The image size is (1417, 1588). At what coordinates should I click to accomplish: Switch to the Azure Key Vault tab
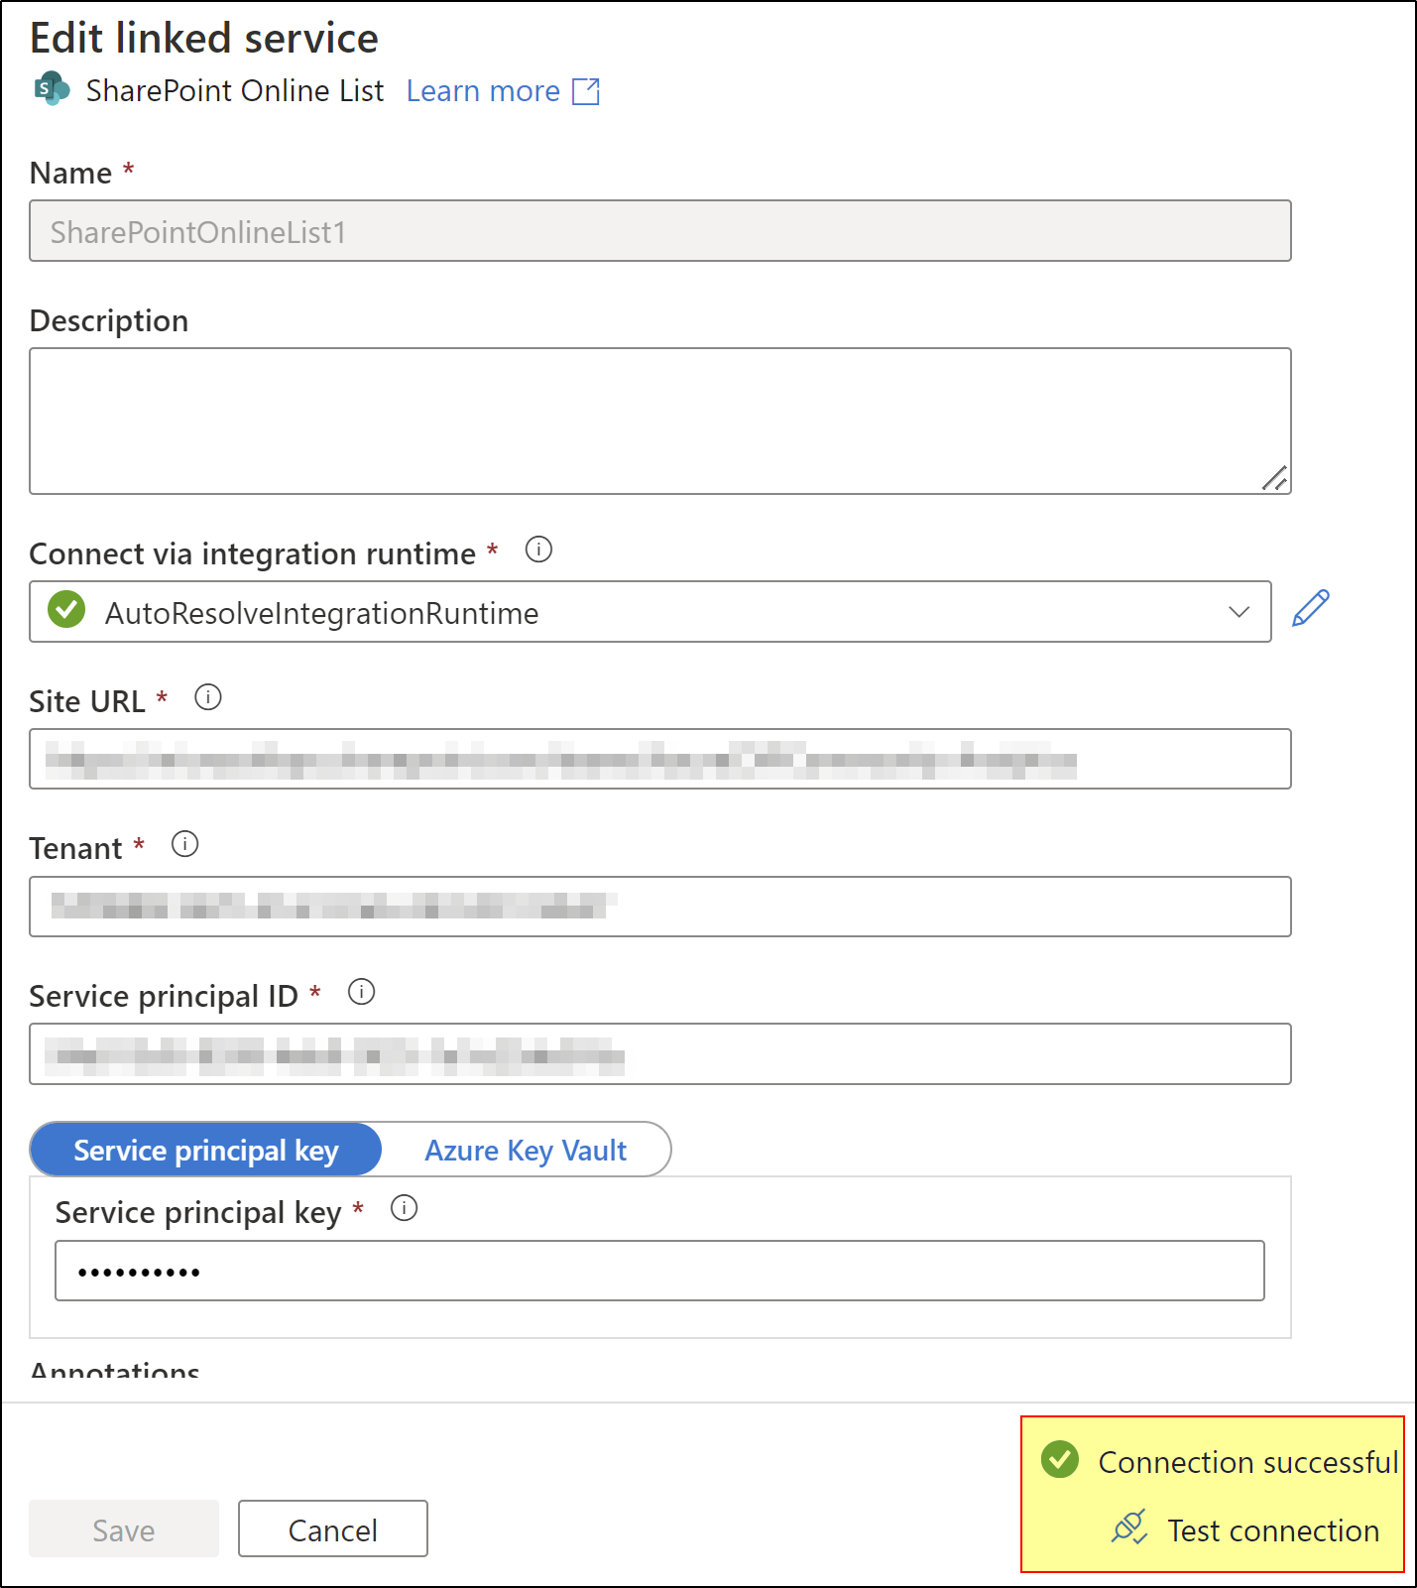[525, 1150]
